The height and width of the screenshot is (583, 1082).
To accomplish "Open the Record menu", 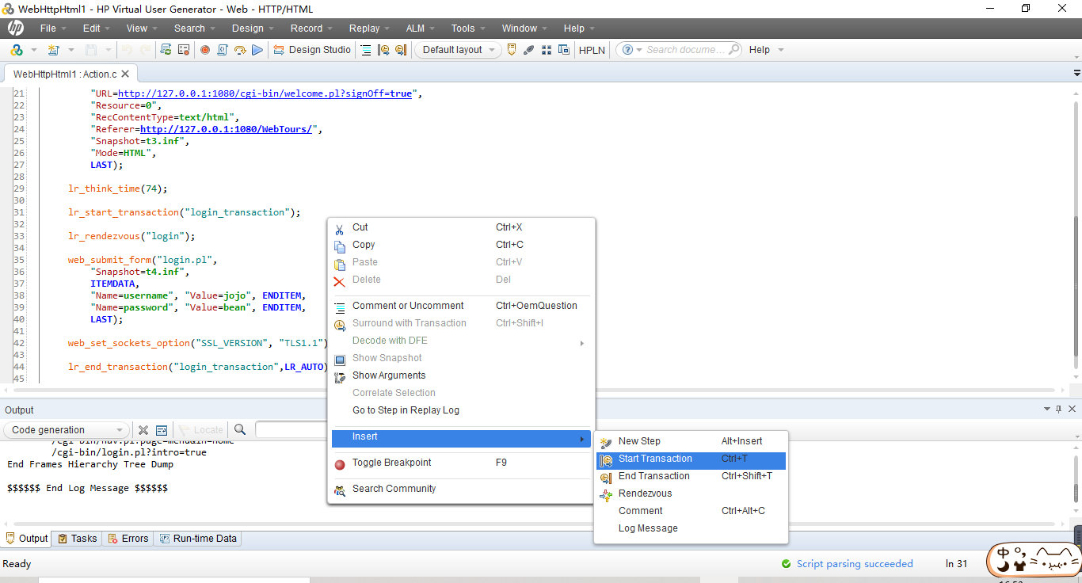I will (307, 28).
